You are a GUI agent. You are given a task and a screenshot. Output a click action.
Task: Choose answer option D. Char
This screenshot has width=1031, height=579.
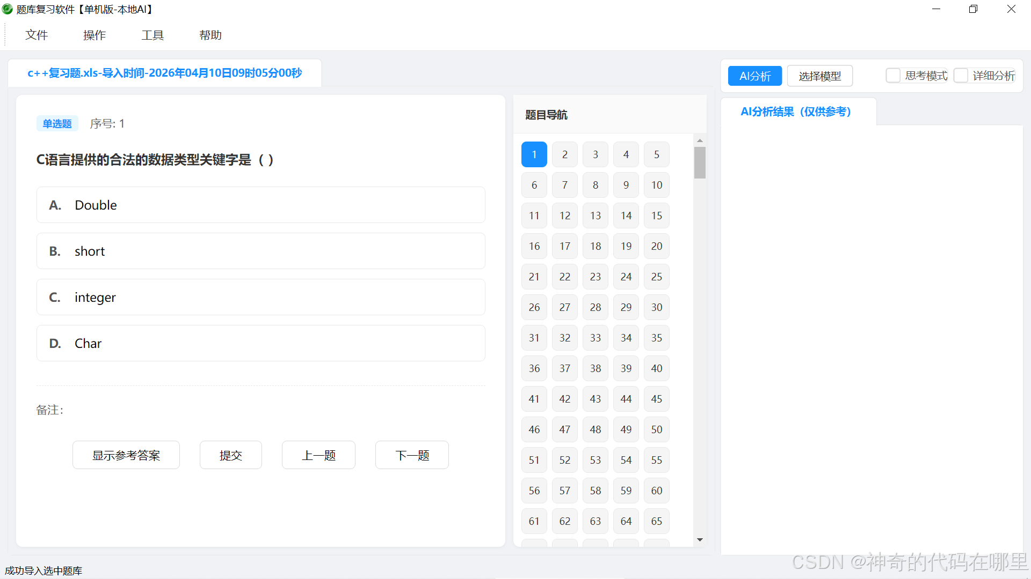[261, 343]
